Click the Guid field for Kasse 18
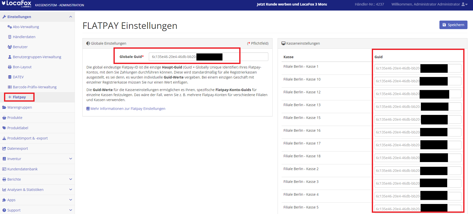 418,158
